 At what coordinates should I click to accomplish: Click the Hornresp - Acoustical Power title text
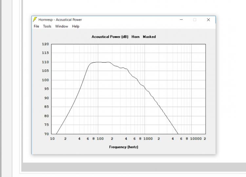pos(60,20)
